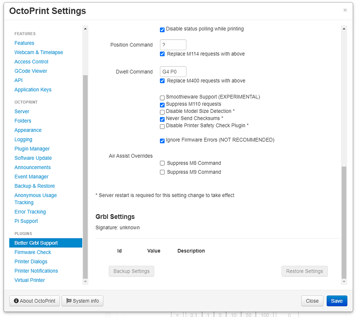Enable Smoothieware Support experimental option
Viewport: 357px width, 317px height.
click(162, 98)
